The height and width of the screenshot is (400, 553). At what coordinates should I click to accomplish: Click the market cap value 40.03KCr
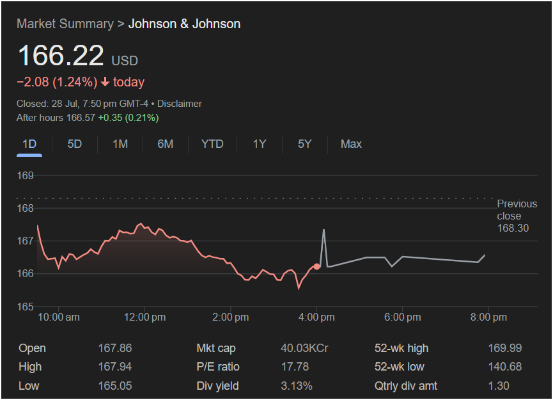(304, 348)
